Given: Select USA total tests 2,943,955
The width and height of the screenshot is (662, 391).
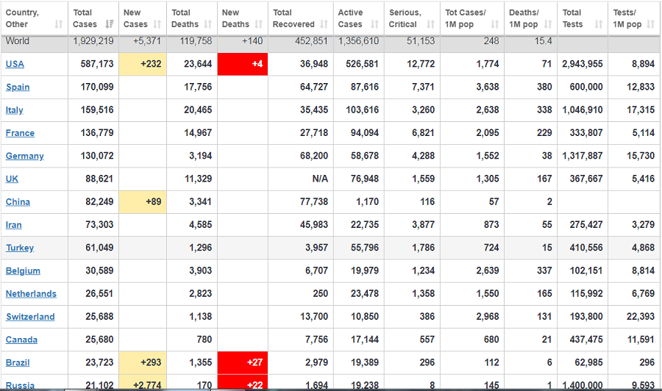Looking at the screenshot, I should (583, 64).
